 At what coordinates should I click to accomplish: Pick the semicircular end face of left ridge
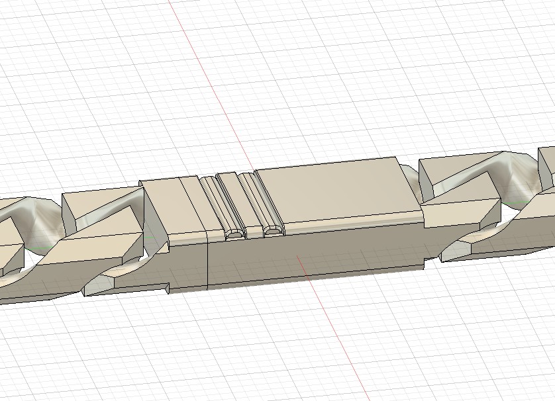[x=234, y=234]
